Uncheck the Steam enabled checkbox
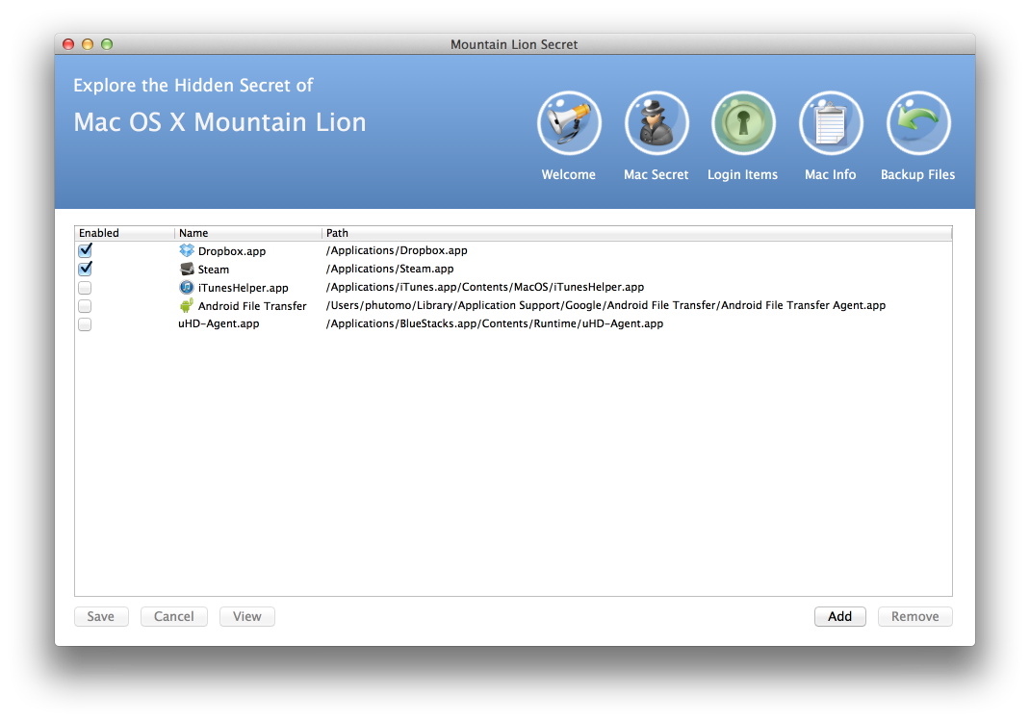1030x722 pixels. click(x=85, y=269)
